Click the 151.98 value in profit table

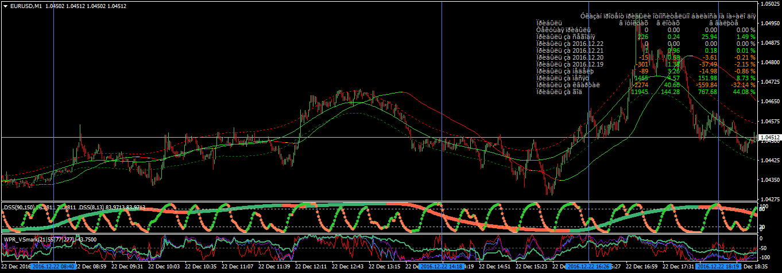point(706,78)
